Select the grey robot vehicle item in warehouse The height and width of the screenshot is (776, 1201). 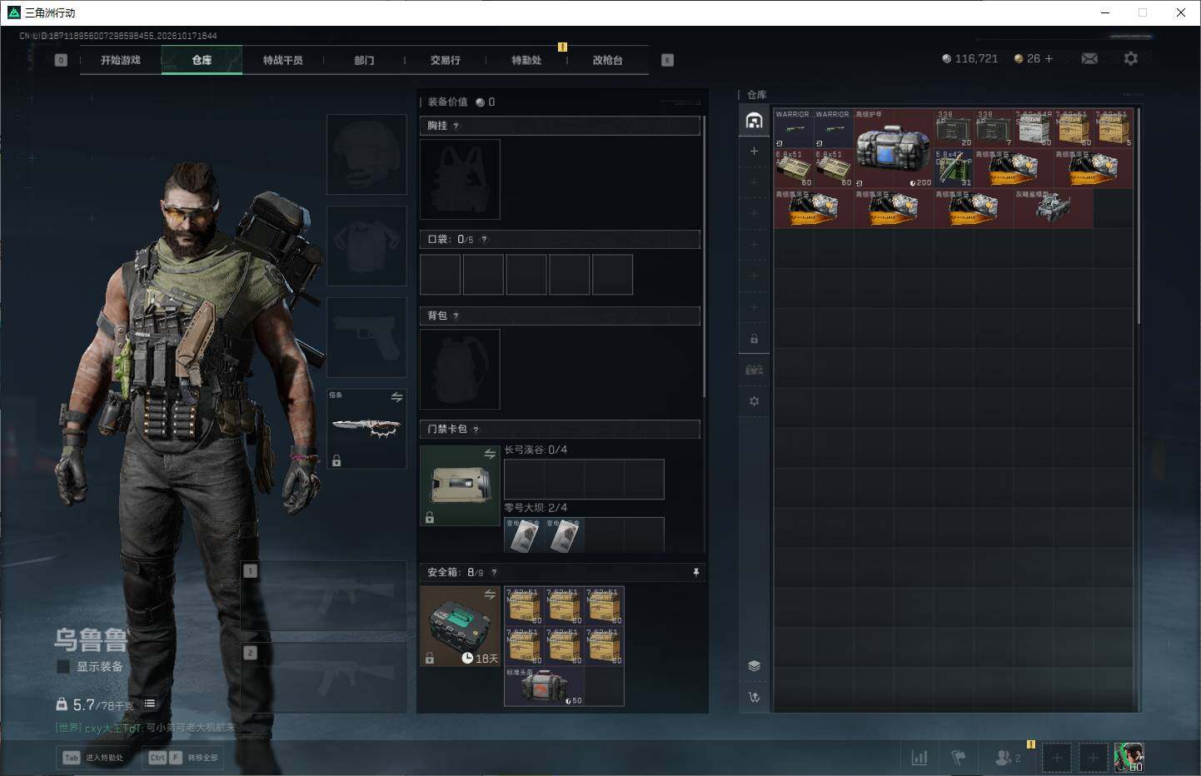click(x=1054, y=207)
